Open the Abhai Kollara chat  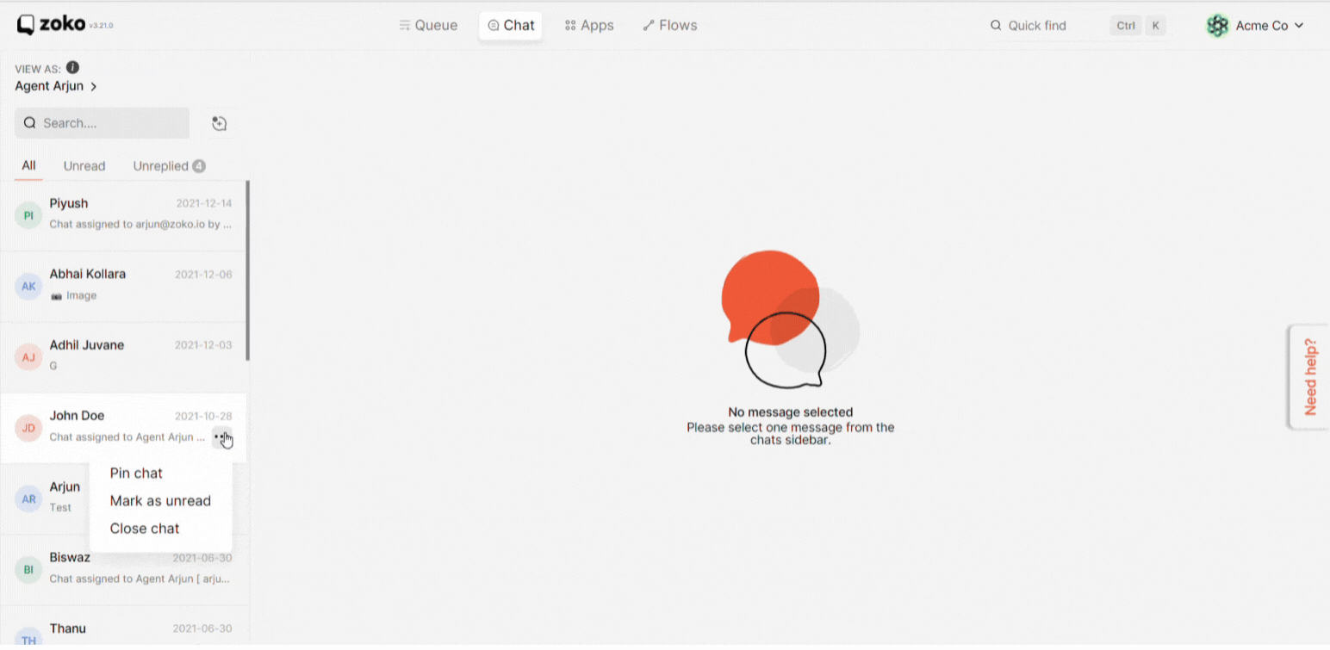[x=123, y=287]
